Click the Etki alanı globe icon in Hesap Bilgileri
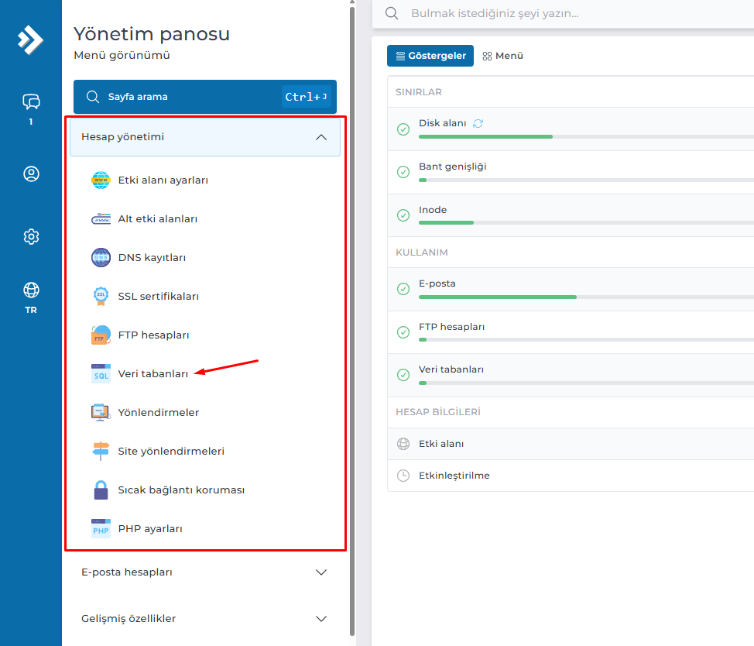Image resolution: width=754 pixels, height=646 pixels. tap(403, 444)
